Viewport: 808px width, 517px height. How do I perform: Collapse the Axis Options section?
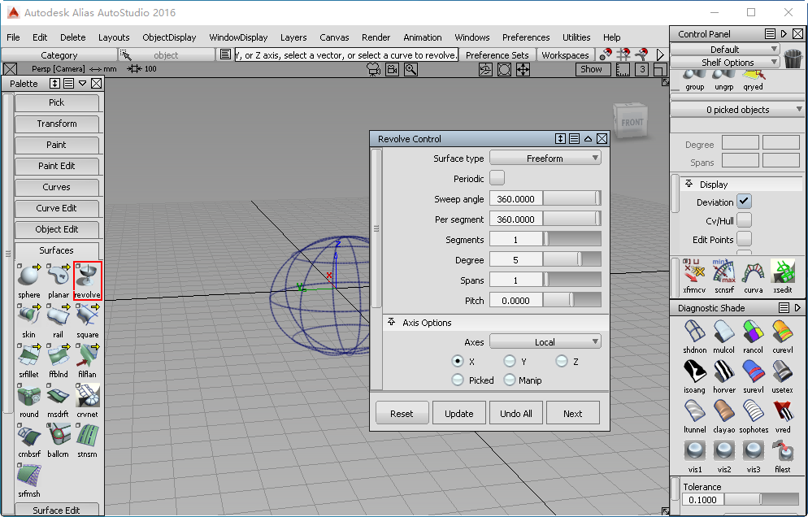[x=392, y=322]
